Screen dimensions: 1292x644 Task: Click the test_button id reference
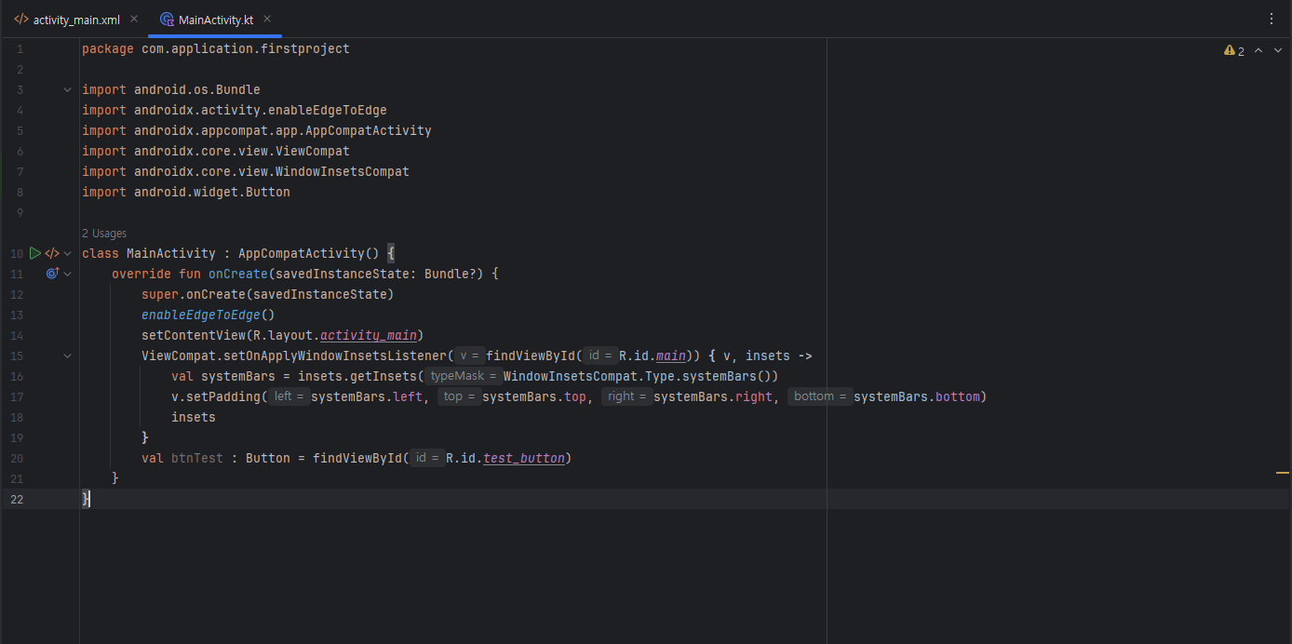(523, 458)
